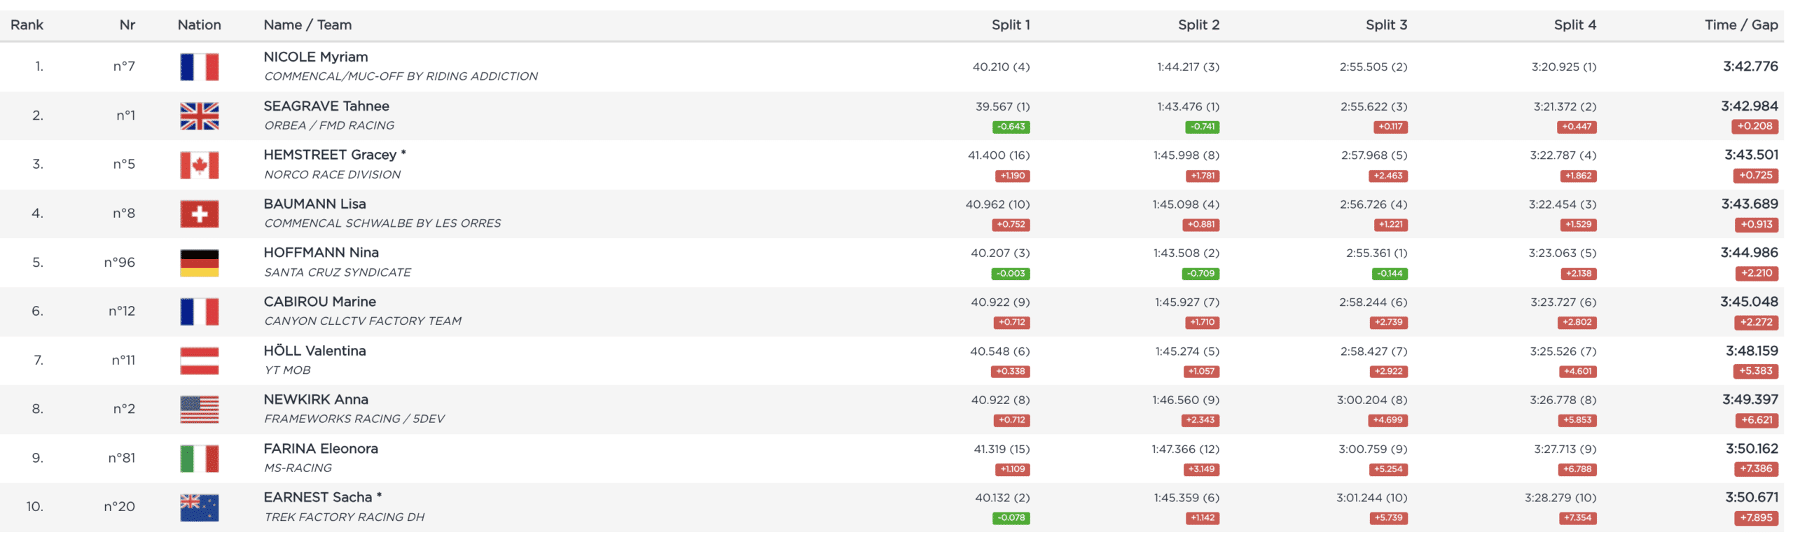
Task: Open rider name NICOLE Myriam
Action: [x=315, y=57]
